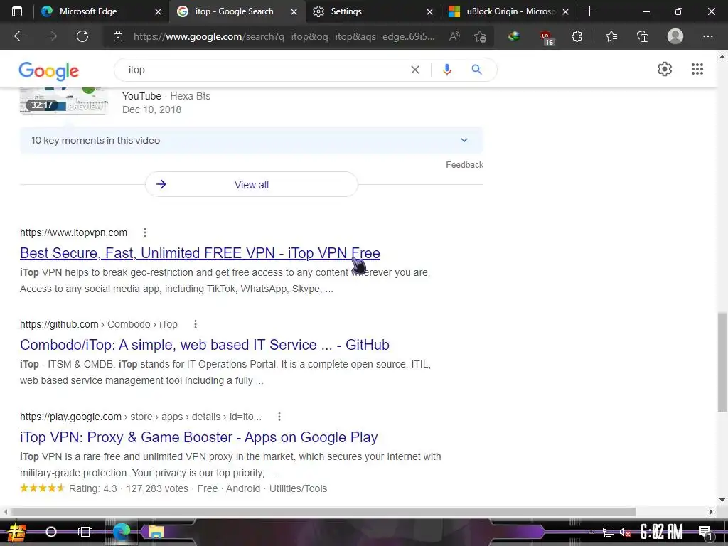Image resolution: width=728 pixels, height=546 pixels.
Task: Open the muted volume tray icon
Action: pos(625,532)
